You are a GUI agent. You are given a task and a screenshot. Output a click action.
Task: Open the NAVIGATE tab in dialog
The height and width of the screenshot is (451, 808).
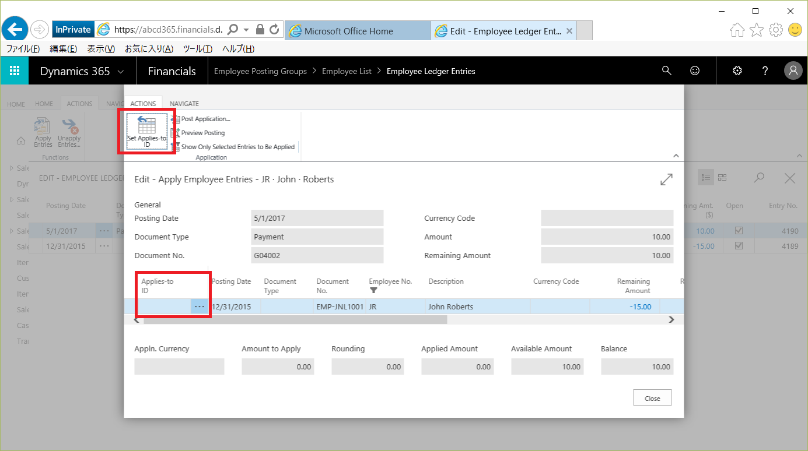pos(184,104)
